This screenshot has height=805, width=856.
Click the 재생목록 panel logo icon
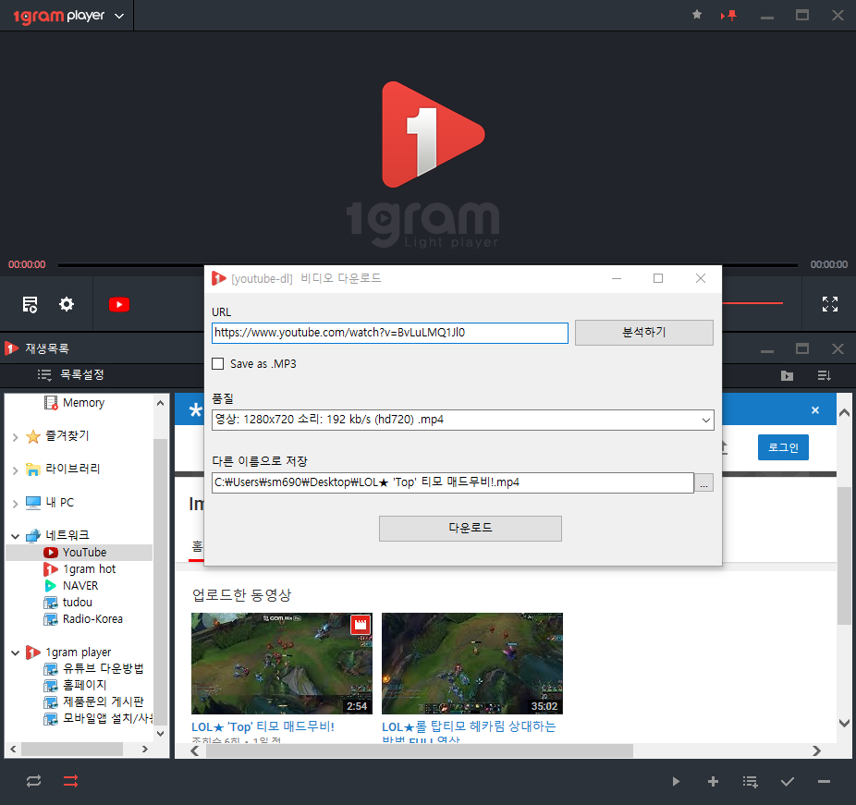pyautogui.click(x=11, y=348)
